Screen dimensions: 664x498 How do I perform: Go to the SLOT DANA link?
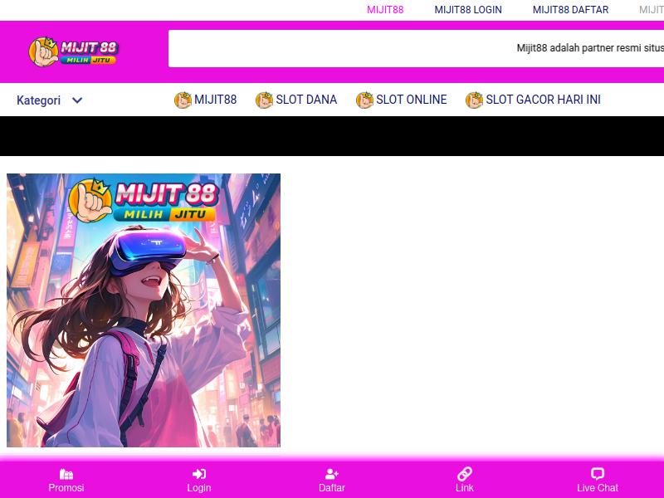306,100
